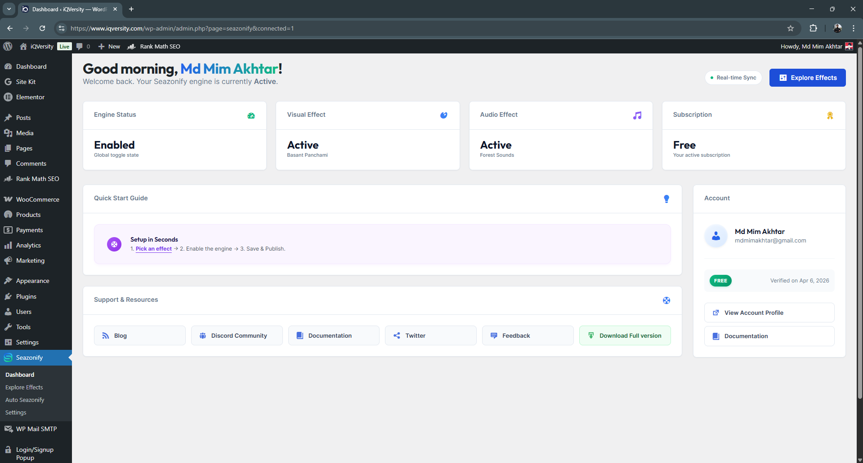Open the Pages menu
Viewport: 863px width, 463px height.
click(36, 148)
